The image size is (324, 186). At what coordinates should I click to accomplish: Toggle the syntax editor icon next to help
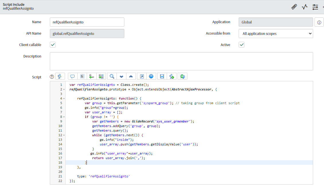tap(60, 76)
